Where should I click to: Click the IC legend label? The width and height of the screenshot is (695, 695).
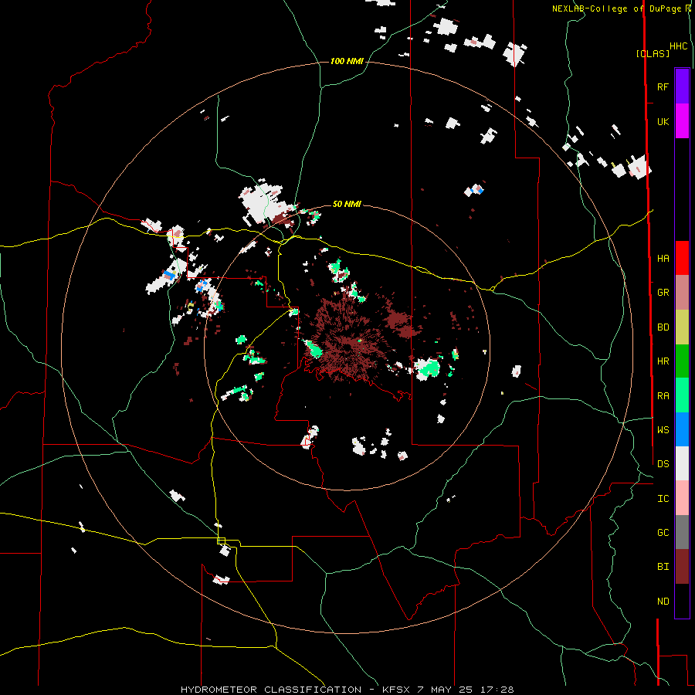663,499
